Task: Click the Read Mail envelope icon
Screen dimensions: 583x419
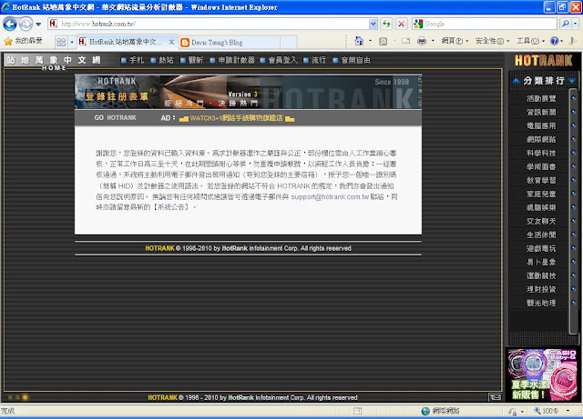Action: tap(406, 41)
